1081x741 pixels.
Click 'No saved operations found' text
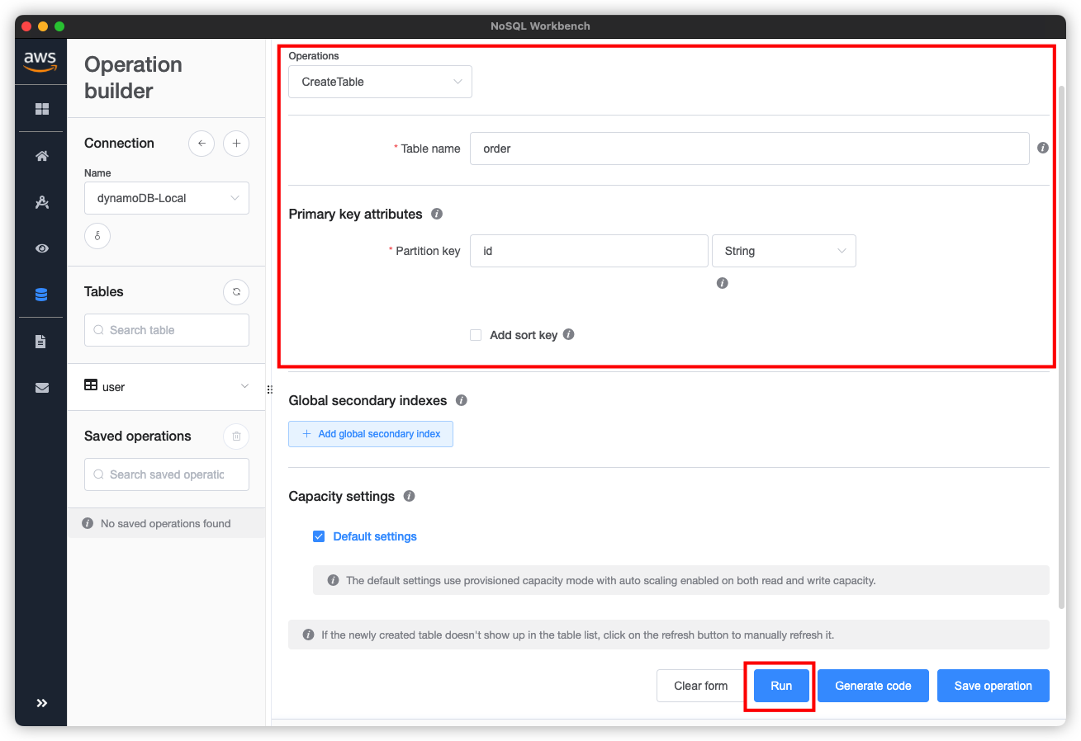[x=165, y=523]
